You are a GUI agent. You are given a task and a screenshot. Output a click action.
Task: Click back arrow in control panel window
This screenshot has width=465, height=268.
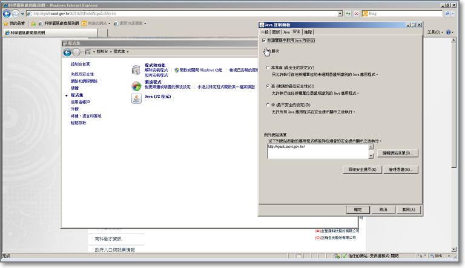(67, 53)
